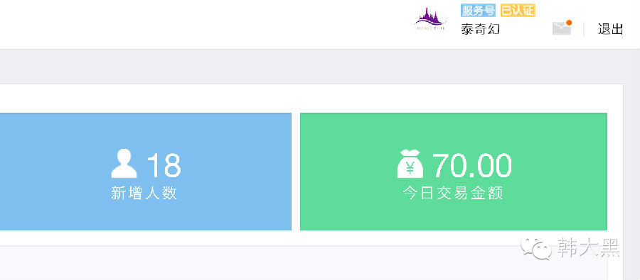Viewport: 640px width, 280px height.
Task: Click the divider line before 退出
Action: pos(584,29)
